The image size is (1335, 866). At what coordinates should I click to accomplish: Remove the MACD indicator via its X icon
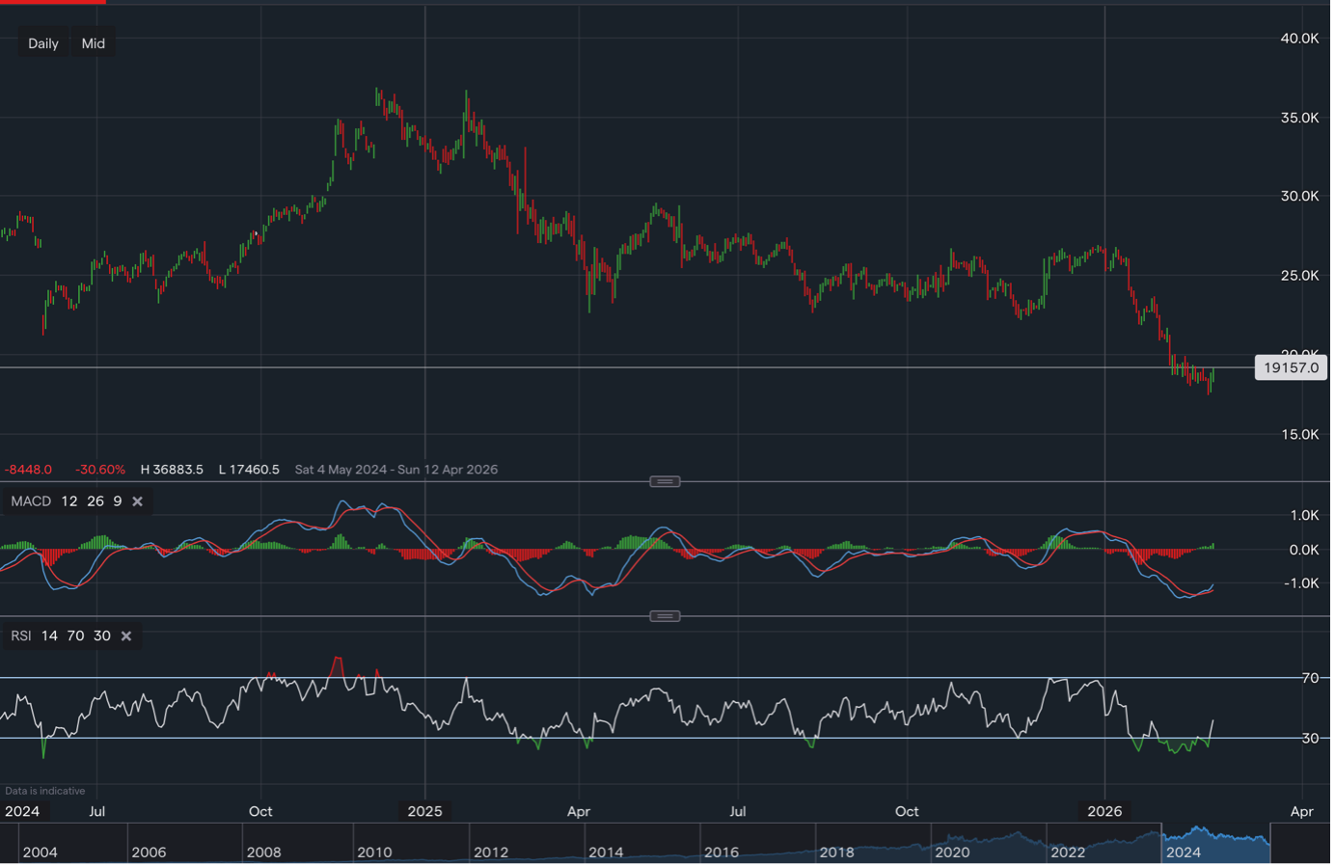click(137, 501)
